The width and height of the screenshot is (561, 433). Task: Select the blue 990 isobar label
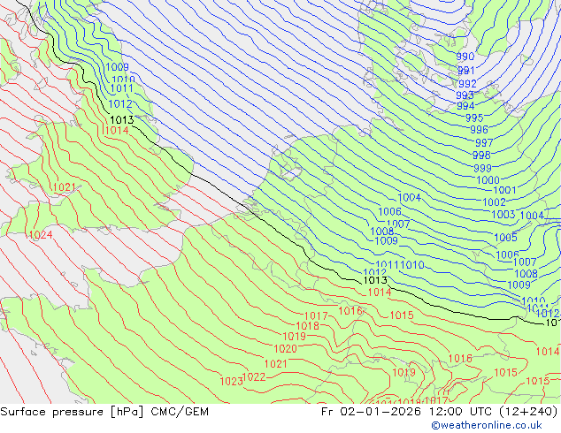coord(465,57)
